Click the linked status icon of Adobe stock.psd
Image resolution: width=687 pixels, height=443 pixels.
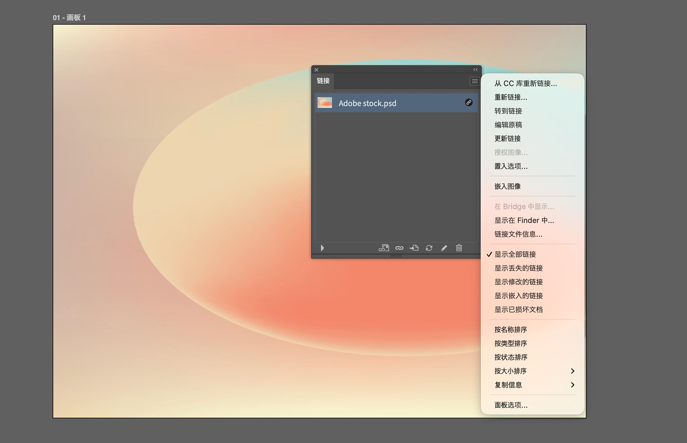[469, 103]
